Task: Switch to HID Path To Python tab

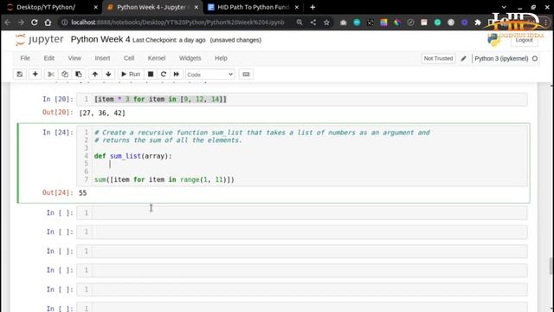Action: click(x=253, y=7)
